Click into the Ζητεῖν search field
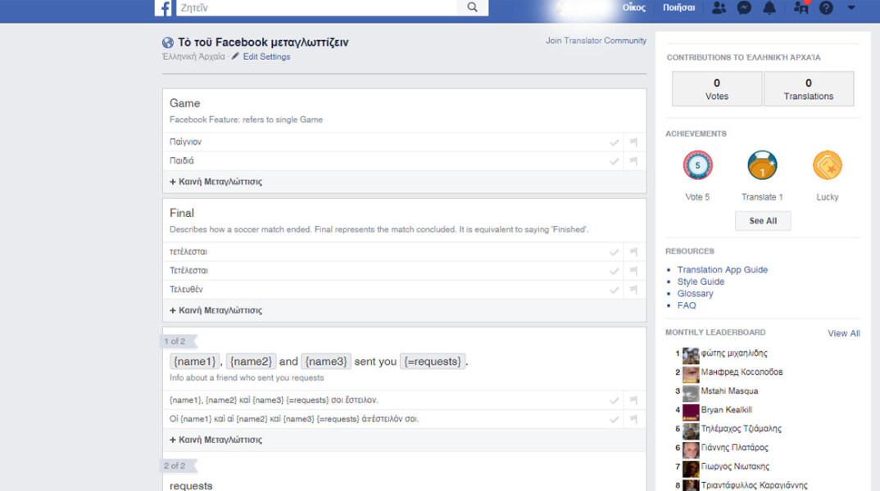 pyautogui.click(x=328, y=7)
